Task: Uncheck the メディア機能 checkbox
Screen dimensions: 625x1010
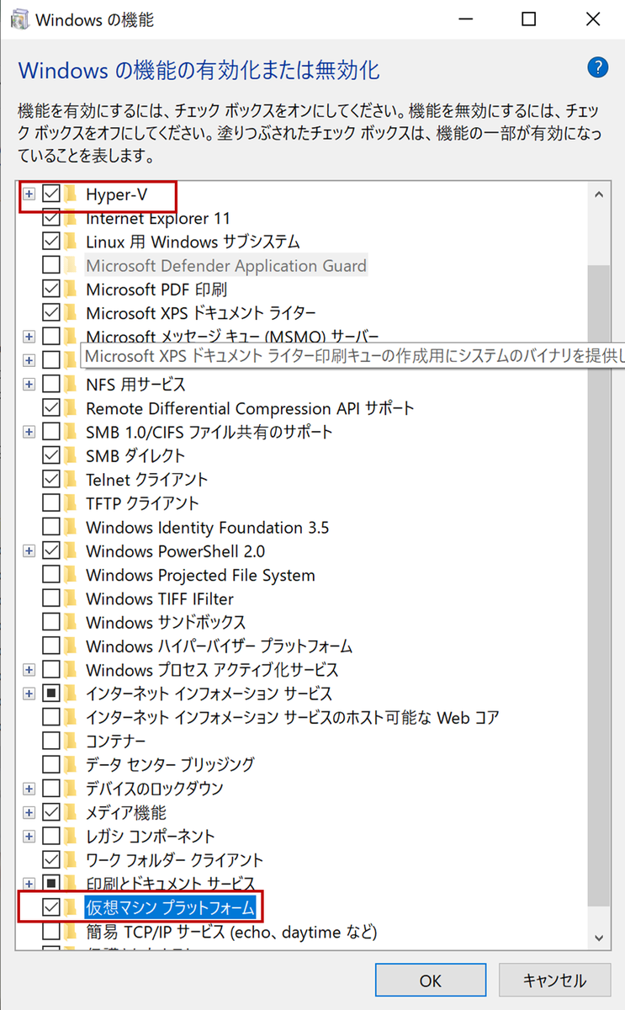Action: [x=51, y=813]
